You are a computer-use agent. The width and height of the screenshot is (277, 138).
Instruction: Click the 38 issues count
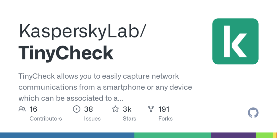[x=88, y=109]
